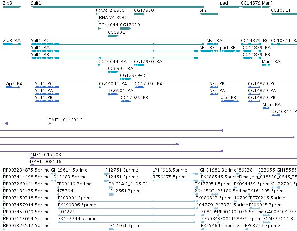297x231 pixels.
Task: Select the EK199306.5prime EST label
Action: [x=77, y=205]
